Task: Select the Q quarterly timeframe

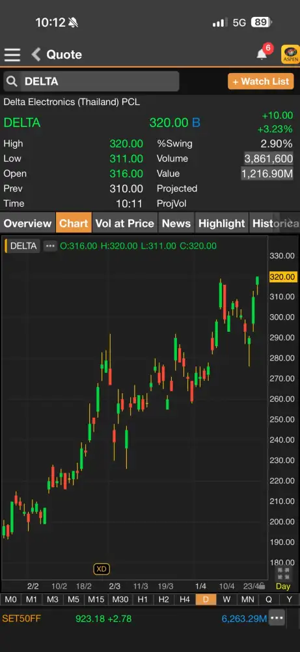Action: [269, 599]
